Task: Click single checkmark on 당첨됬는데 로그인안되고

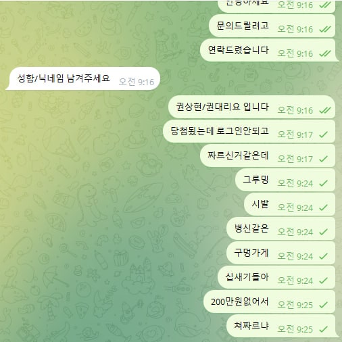Action: click(324, 135)
